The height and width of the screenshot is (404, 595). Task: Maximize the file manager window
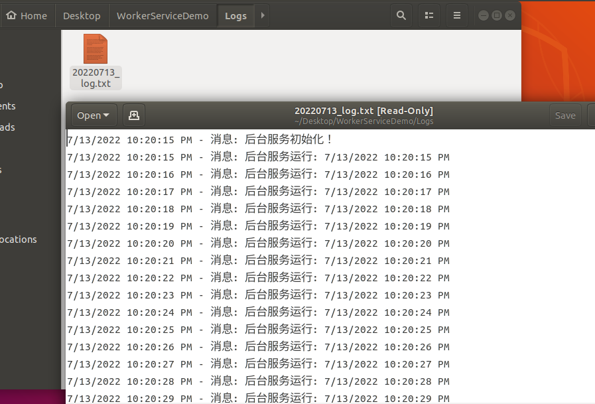497,15
